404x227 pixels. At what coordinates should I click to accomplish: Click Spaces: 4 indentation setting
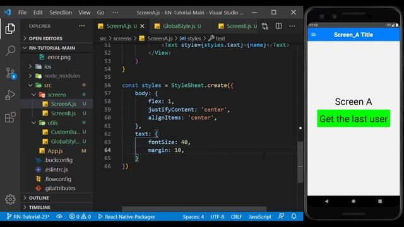193,217
